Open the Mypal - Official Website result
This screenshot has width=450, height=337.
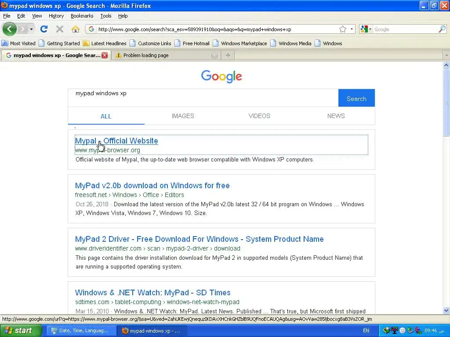[116, 141]
